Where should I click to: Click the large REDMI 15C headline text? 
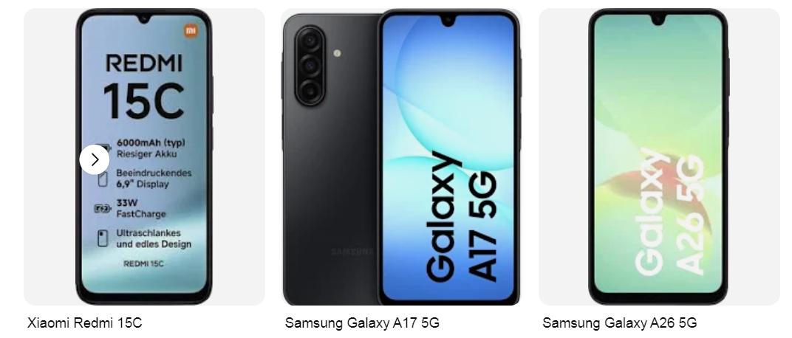click(x=144, y=86)
